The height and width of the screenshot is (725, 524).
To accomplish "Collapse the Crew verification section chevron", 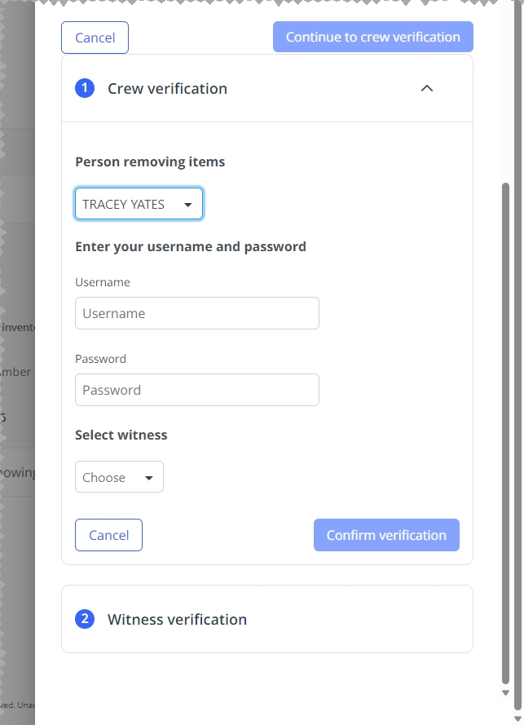I will coord(427,88).
